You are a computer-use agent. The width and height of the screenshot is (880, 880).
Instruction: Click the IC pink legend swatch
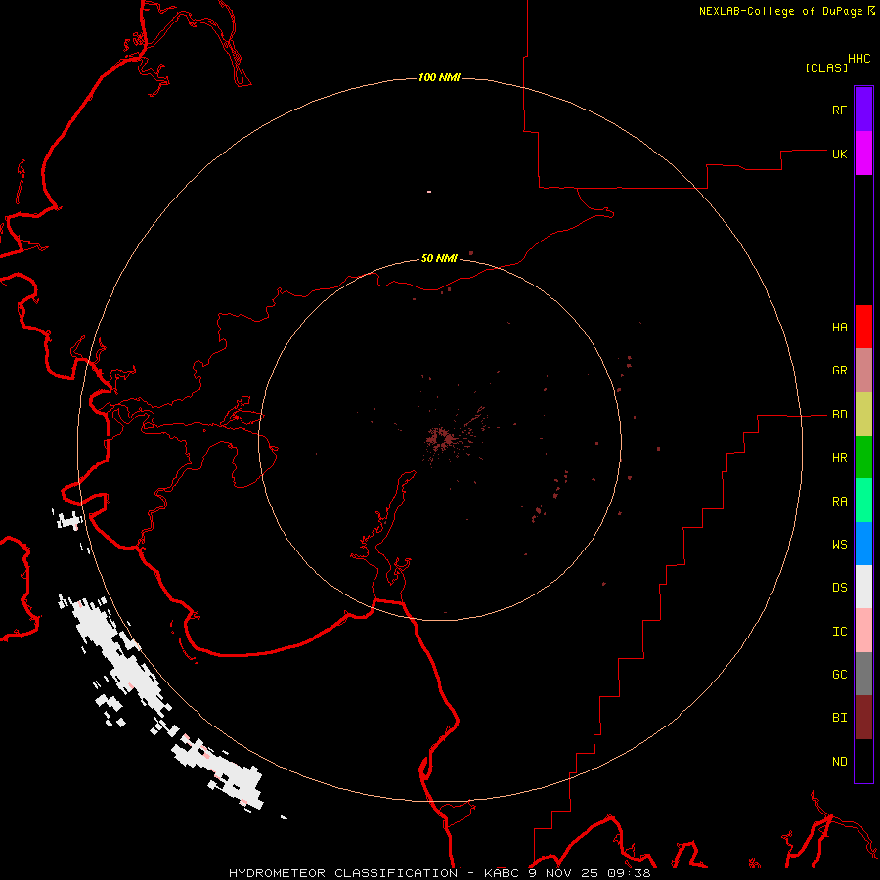tap(863, 631)
